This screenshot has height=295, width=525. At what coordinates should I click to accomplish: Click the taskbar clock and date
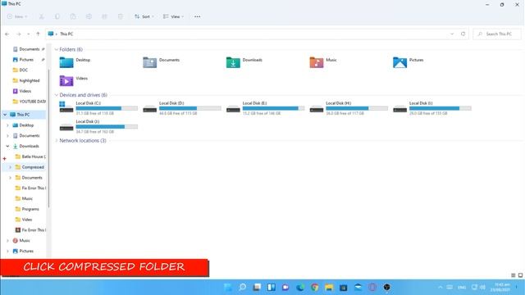point(500,288)
